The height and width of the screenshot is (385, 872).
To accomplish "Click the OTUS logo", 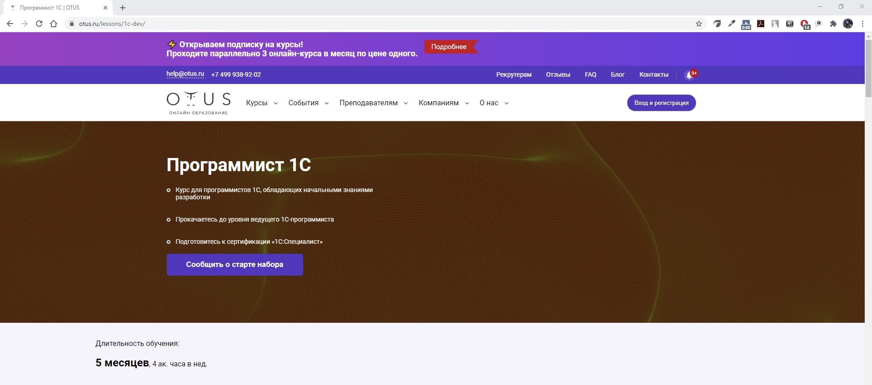I will [199, 103].
